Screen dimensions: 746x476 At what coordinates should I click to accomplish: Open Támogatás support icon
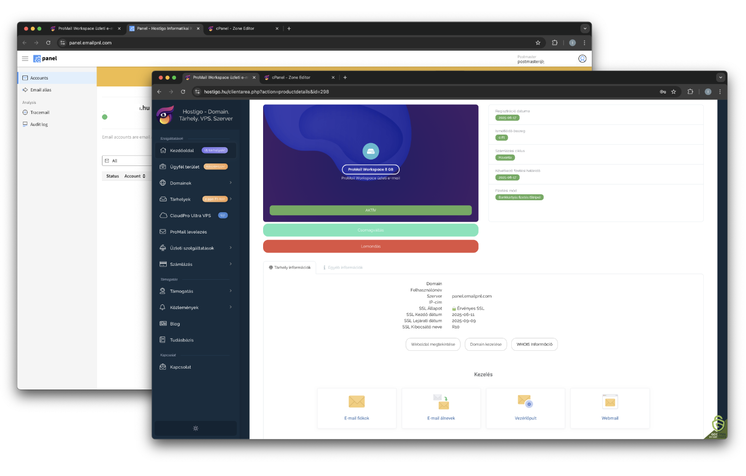click(x=163, y=291)
